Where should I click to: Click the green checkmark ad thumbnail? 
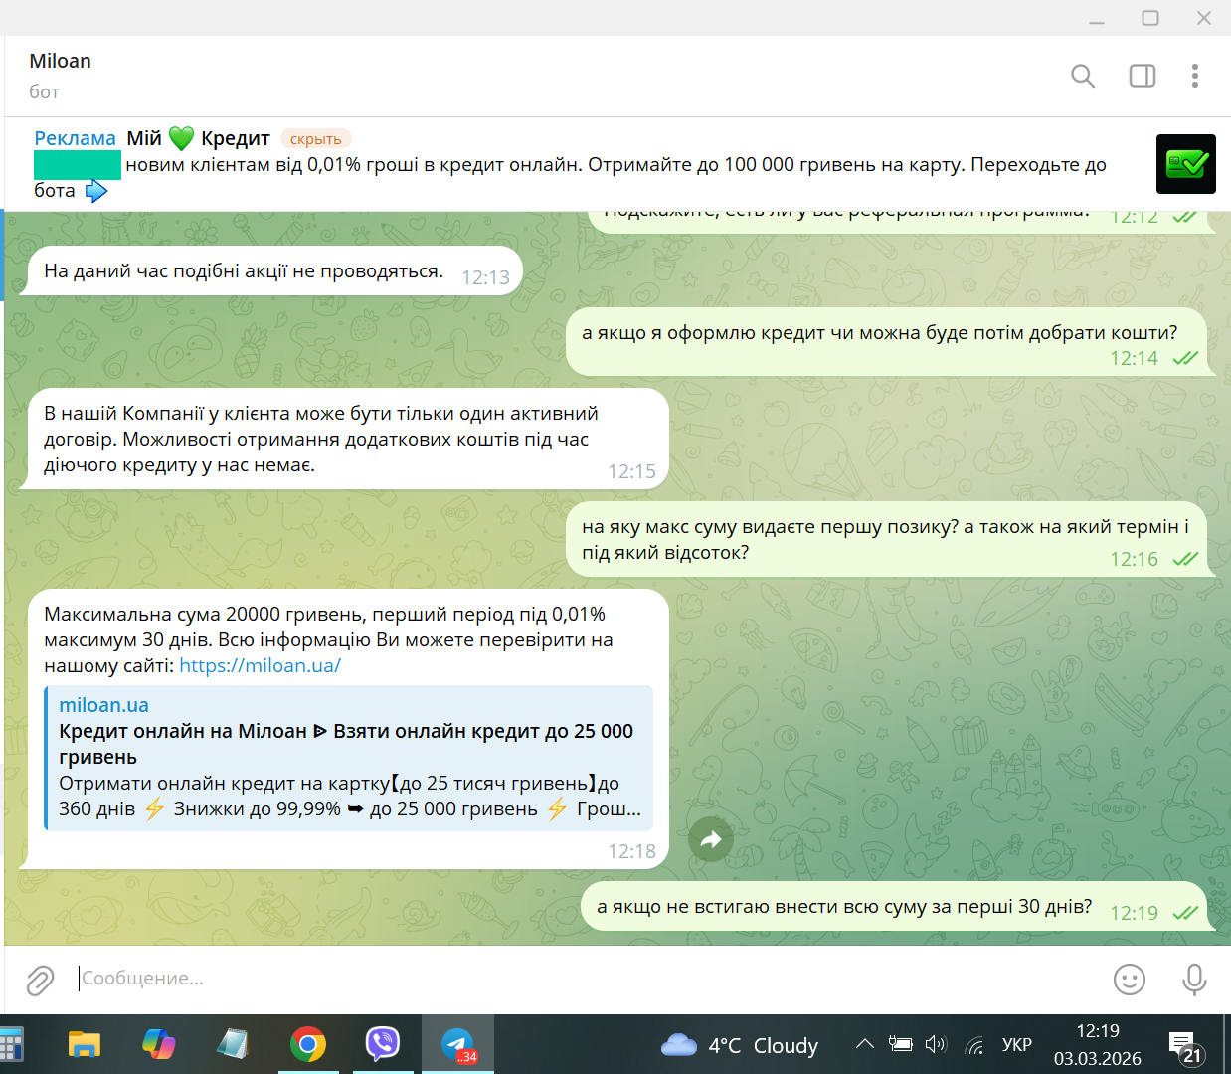coord(1186,164)
